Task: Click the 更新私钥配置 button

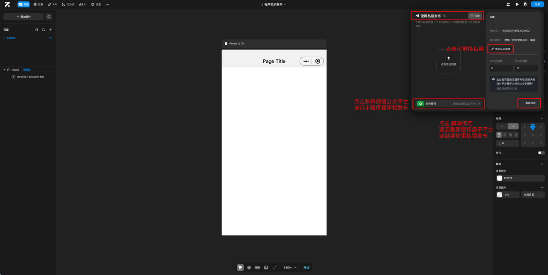Action: coord(500,49)
